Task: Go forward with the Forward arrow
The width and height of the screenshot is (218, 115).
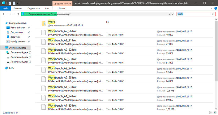Action: [x=10, y=14]
